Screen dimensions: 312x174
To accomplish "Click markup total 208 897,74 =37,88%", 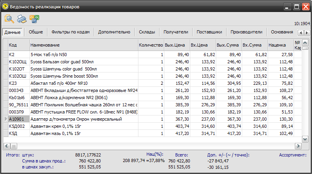I will pos(144,160).
